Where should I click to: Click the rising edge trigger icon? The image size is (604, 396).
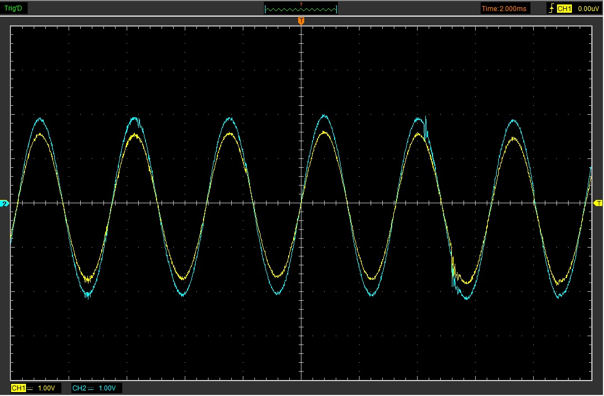[x=551, y=8]
